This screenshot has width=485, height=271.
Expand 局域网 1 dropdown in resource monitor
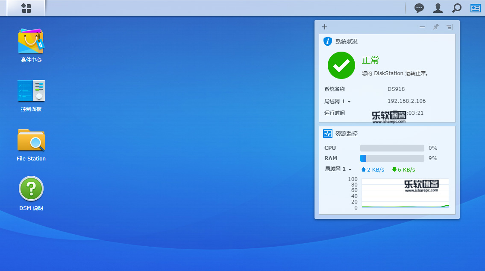pos(338,169)
